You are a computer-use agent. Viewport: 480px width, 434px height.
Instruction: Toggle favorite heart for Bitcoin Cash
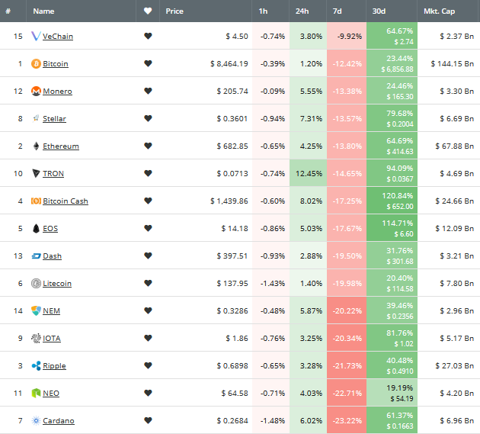148,201
